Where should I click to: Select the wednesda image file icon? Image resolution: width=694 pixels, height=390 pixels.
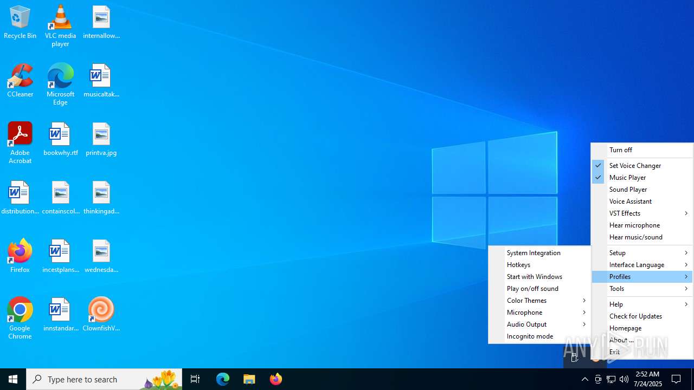point(101,257)
